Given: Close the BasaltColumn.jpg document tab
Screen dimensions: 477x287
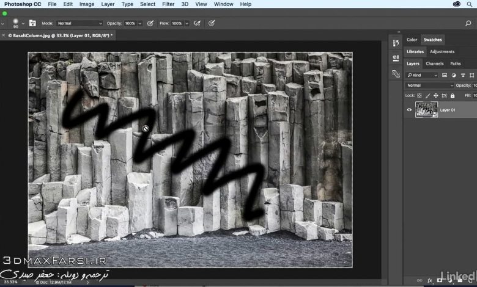Looking at the screenshot, I should (x=3, y=35).
